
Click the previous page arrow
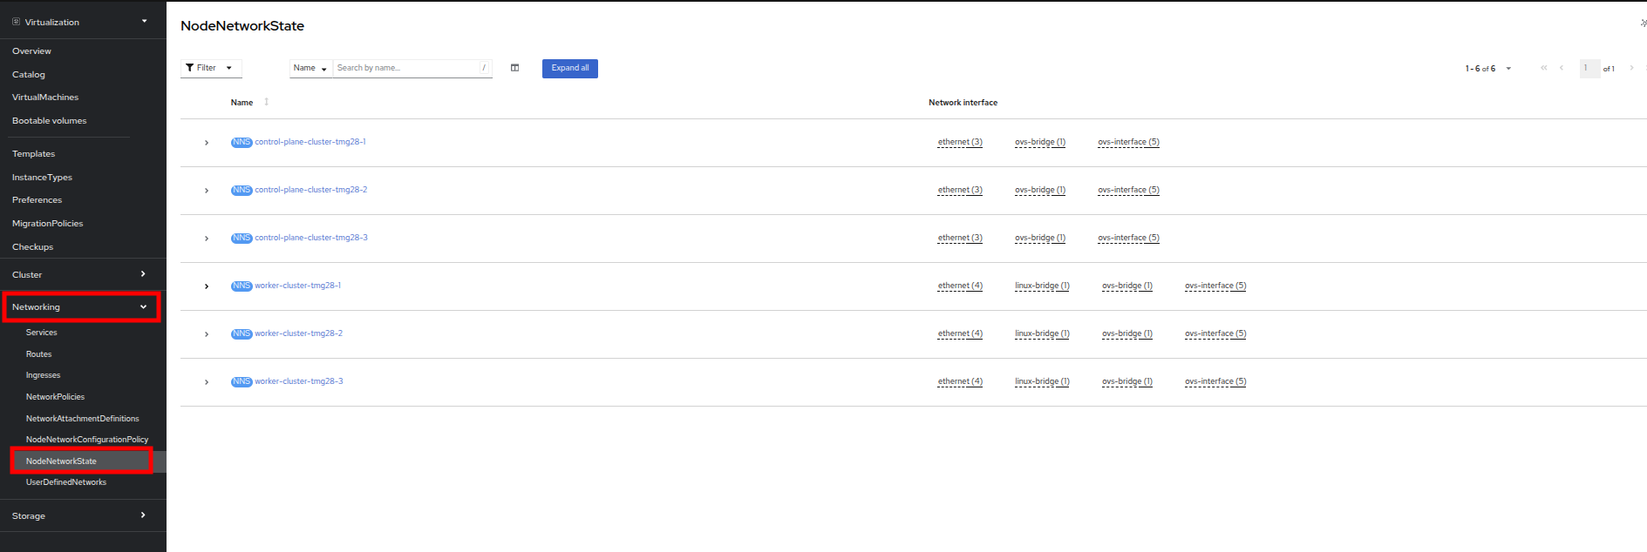(1561, 68)
